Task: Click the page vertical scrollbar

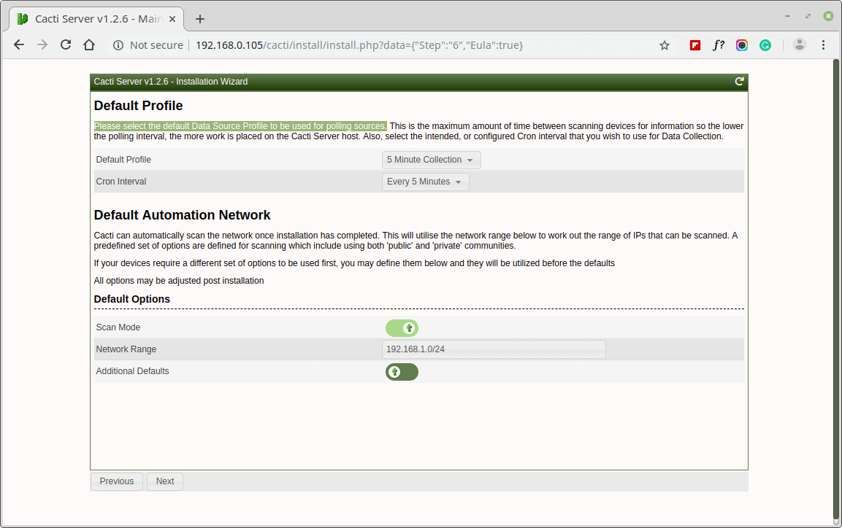Action: click(x=835, y=290)
